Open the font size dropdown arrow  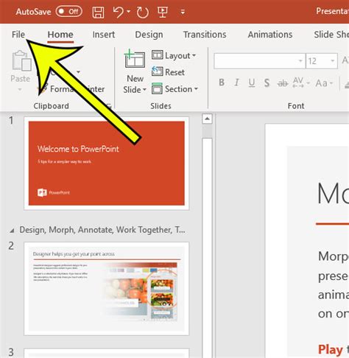pos(332,61)
